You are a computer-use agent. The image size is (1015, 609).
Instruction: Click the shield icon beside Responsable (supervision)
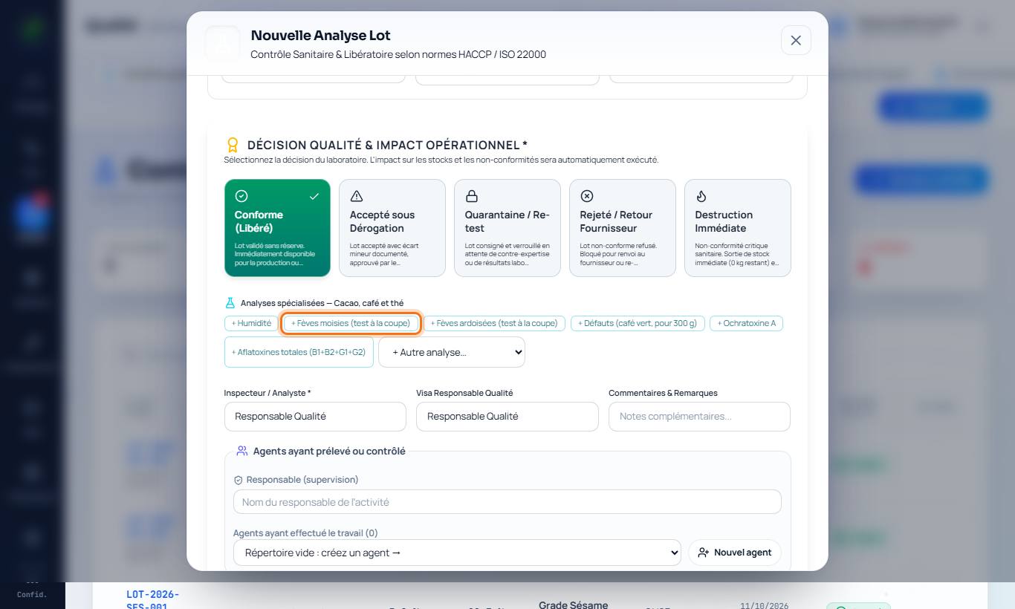pos(239,481)
